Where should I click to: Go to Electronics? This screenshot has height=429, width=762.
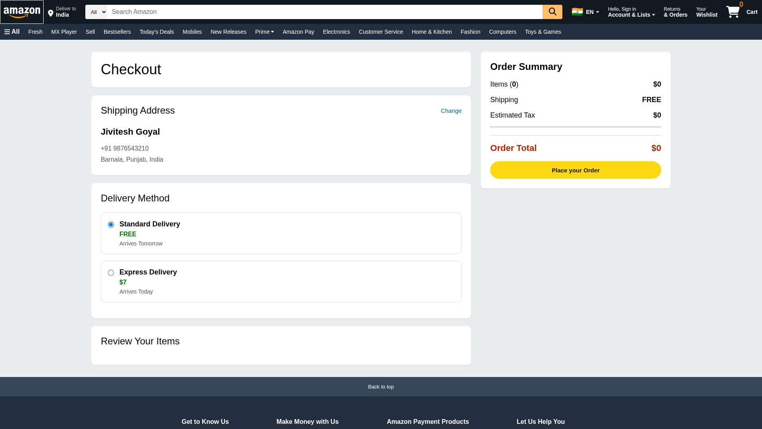337,32
